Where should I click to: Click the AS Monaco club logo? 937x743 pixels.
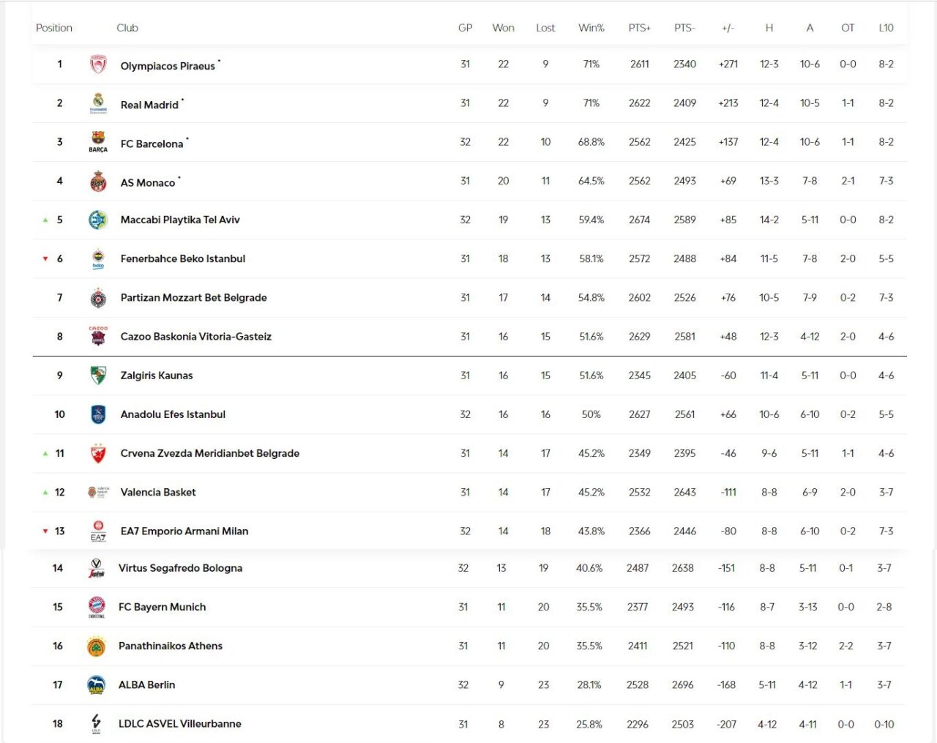[x=98, y=181]
